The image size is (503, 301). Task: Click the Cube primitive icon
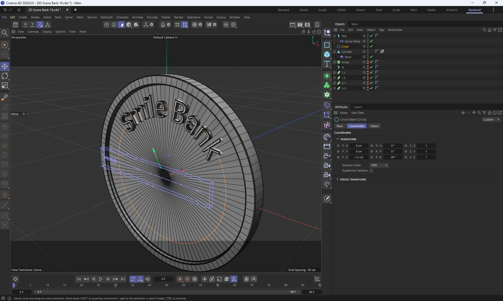(327, 54)
